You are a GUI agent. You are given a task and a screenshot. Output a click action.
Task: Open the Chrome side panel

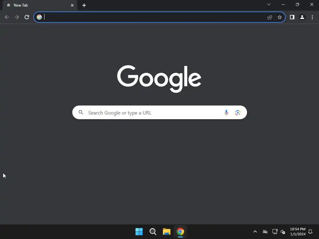click(292, 17)
